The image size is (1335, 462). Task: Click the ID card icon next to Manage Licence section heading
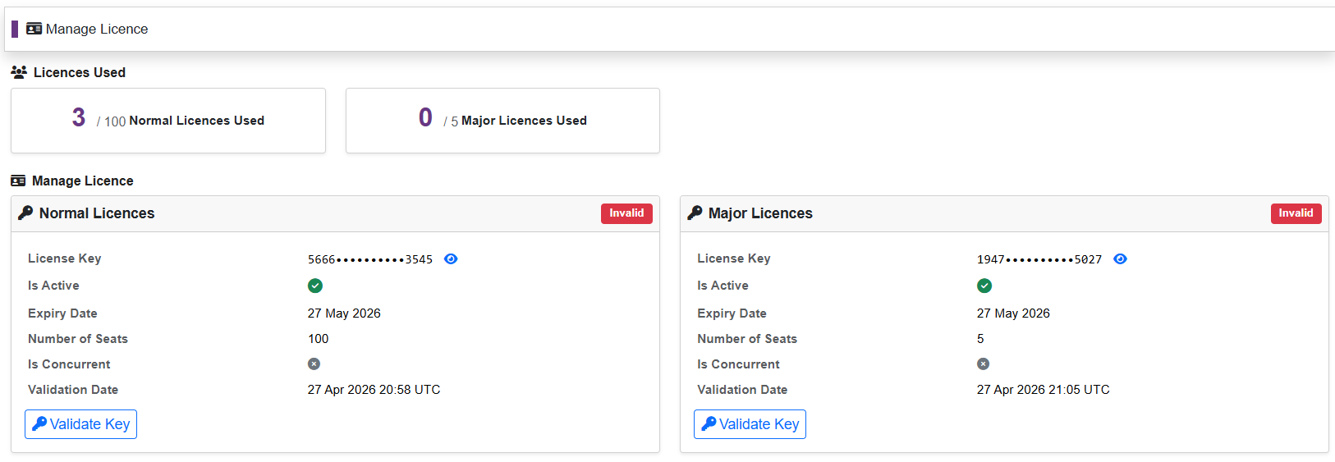pyautogui.click(x=18, y=181)
